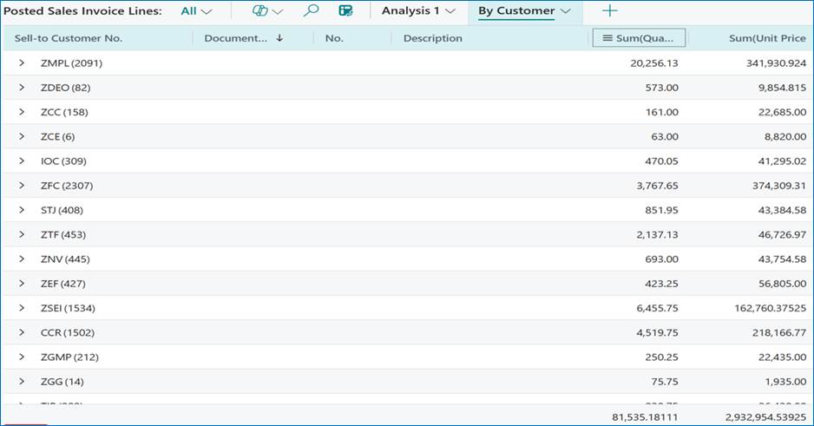This screenshot has height=426, width=814.
Task: Click the Sum(Unit Price) column header
Action: click(766, 38)
